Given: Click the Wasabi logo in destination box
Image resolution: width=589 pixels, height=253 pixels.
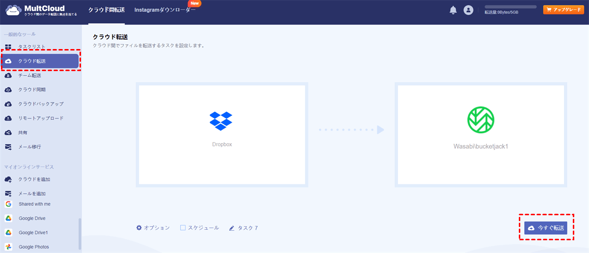Looking at the screenshot, I should tap(481, 120).
